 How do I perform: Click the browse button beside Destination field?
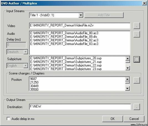point(137,107)
